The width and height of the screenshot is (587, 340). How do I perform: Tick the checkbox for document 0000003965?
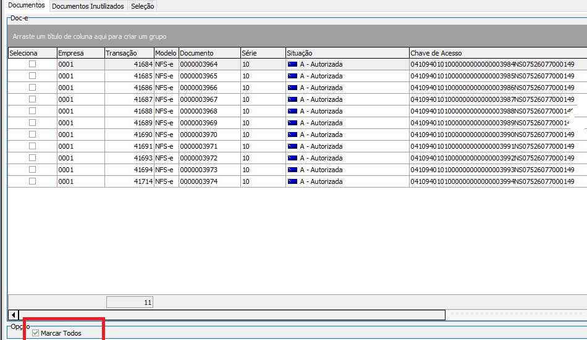click(33, 75)
